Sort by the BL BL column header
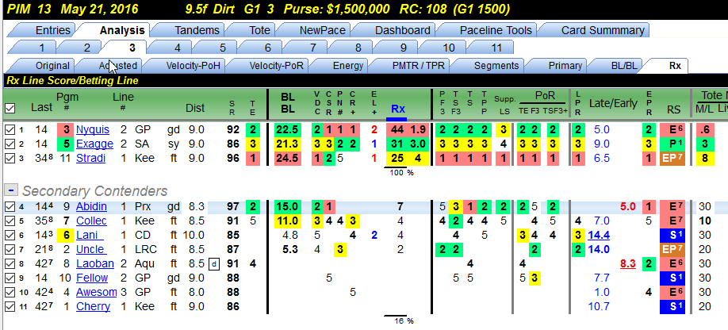This screenshot has width=728, height=330. coord(288,103)
